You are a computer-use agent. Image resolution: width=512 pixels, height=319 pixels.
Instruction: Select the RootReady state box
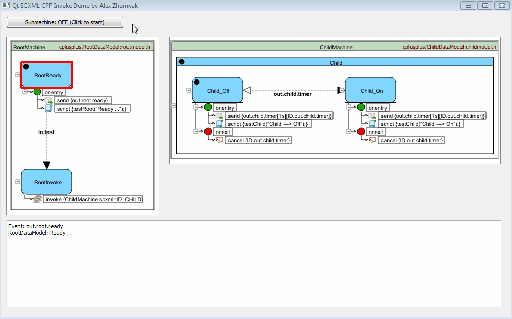47,75
